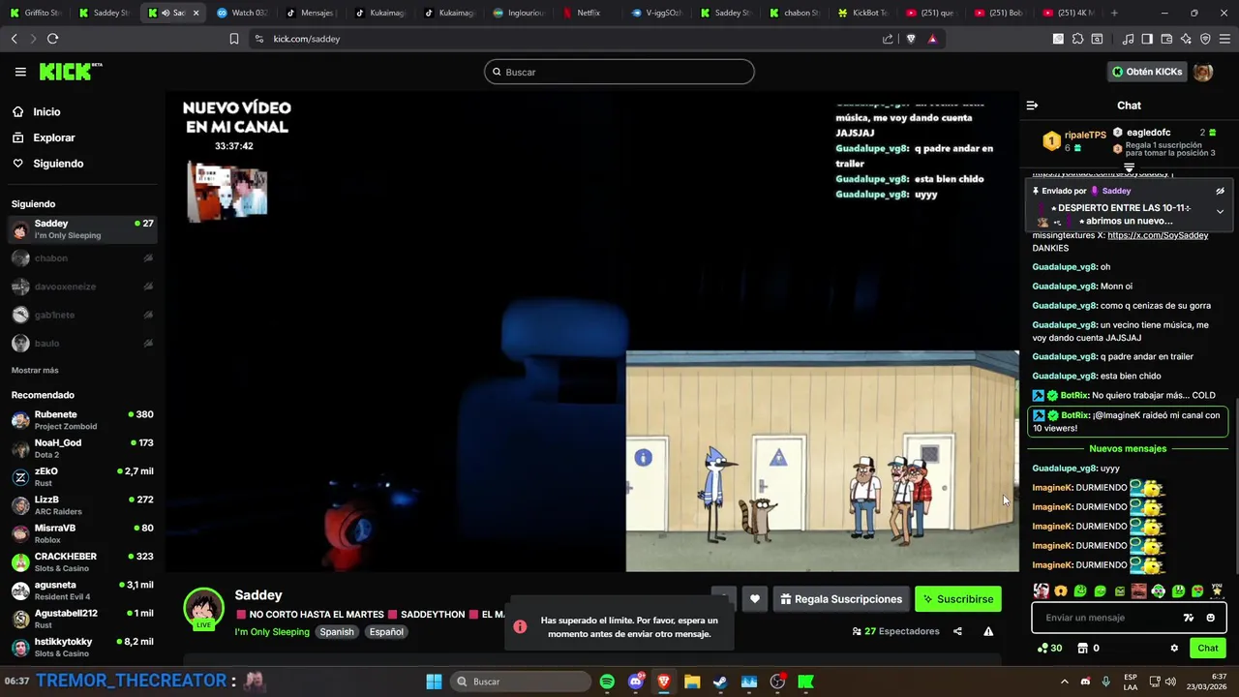Report stream warning triangle icon
Image resolution: width=1239 pixels, height=697 pixels.
tap(988, 631)
